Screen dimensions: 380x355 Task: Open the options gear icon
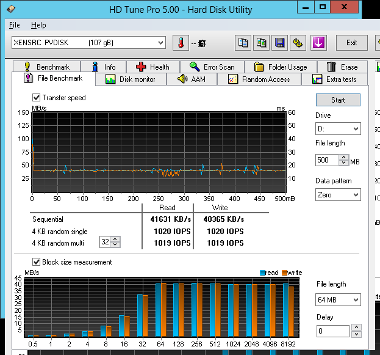[298, 43]
